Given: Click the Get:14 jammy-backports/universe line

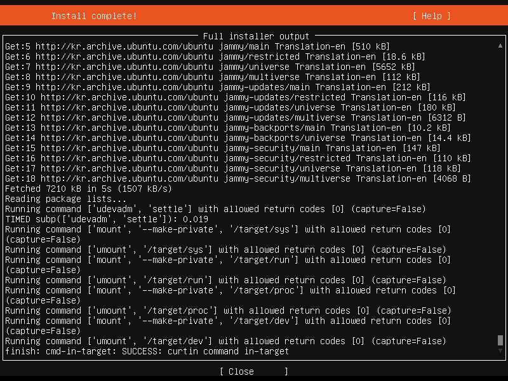Looking at the screenshot, I should tap(237, 138).
